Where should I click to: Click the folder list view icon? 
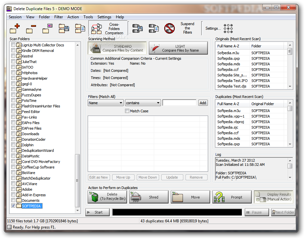80,28
